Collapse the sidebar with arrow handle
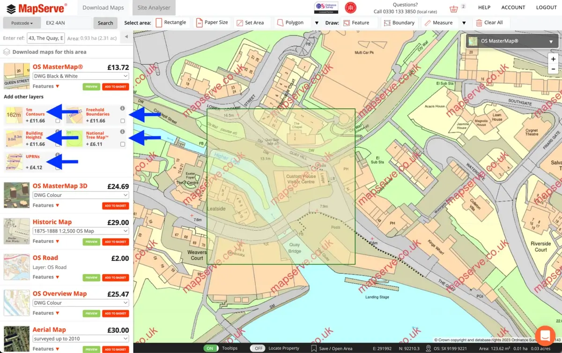Screen dimensions: 562x353 126,37
